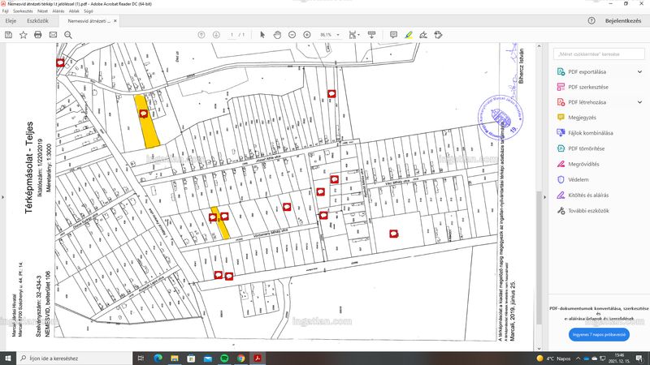
Task: Click the Zoom in plus icon
Action: [x=307, y=35]
